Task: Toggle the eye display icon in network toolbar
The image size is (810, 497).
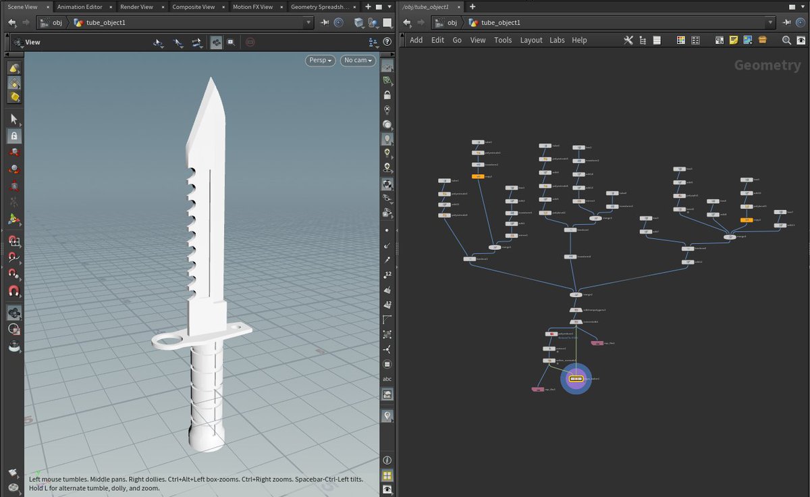Action: pos(801,41)
